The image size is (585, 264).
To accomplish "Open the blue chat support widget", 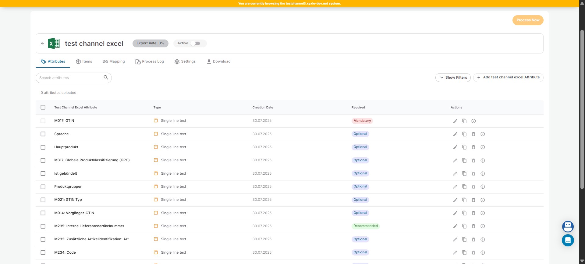I will pos(568,240).
